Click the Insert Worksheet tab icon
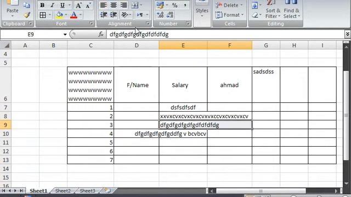The width and height of the screenshot is (351, 197). pyautogui.click(x=108, y=191)
